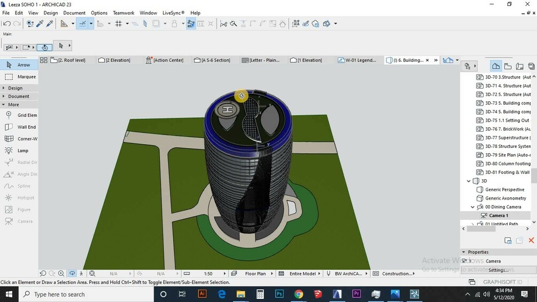This screenshot has height=302, width=537.
Task: Select 3D-79 Site Plan view
Action: (x=503, y=155)
